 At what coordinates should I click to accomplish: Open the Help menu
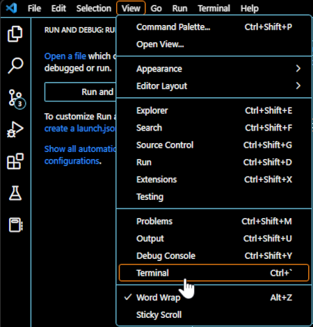pos(250,8)
